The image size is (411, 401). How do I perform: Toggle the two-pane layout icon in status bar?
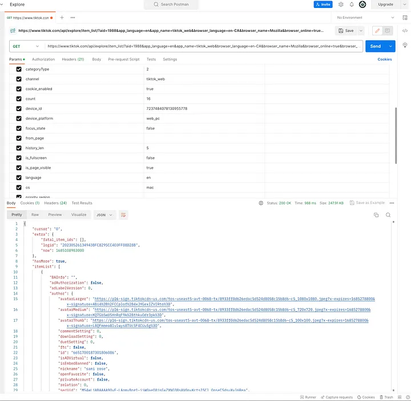pyautogui.click(x=400, y=397)
